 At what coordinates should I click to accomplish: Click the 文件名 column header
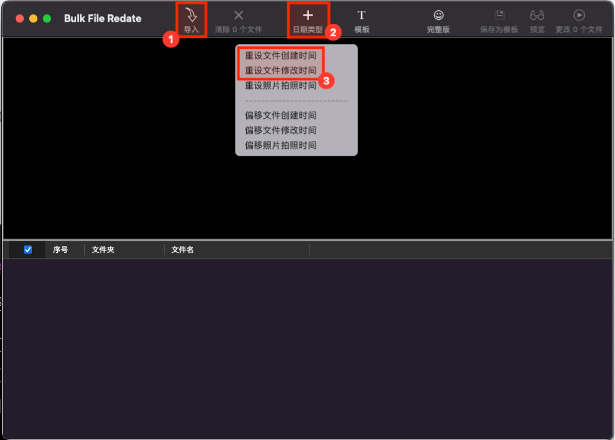coord(182,250)
